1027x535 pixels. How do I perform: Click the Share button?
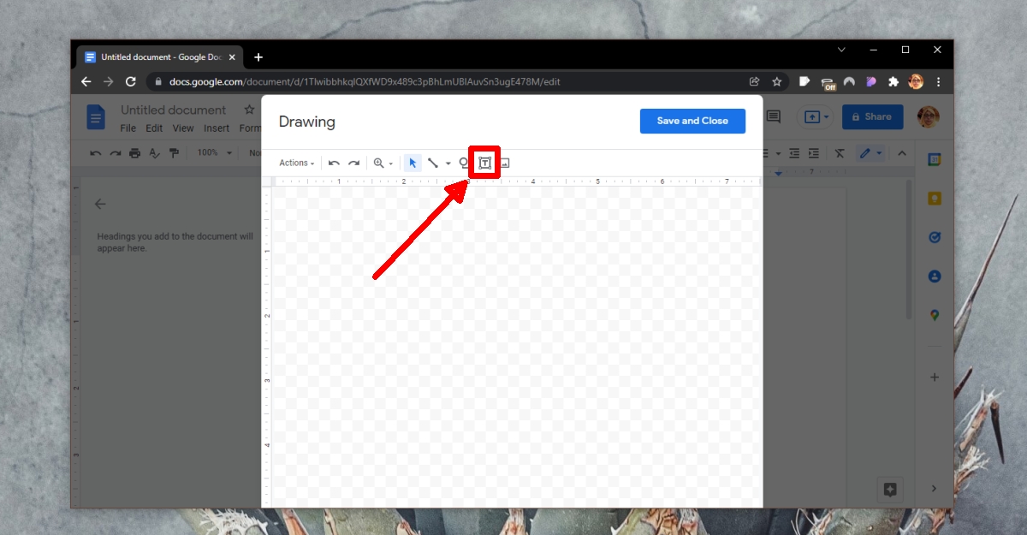[872, 116]
